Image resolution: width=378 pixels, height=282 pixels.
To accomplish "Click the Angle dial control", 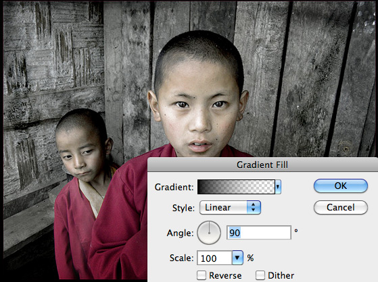I will point(209,233).
